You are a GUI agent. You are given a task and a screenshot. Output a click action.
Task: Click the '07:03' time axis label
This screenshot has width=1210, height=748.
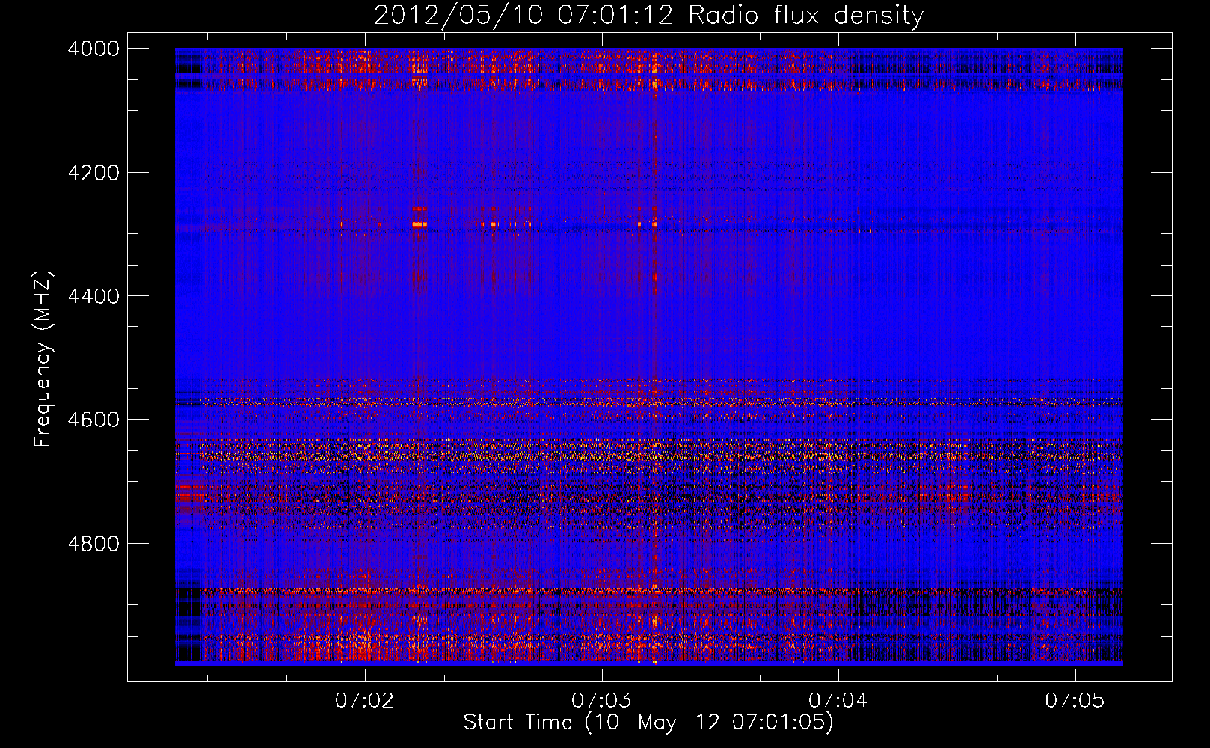(601, 701)
